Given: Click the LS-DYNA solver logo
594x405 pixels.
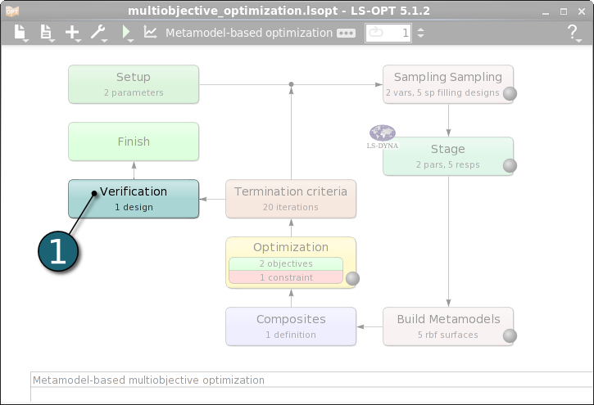Looking at the screenshot, I should pyautogui.click(x=383, y=137).
